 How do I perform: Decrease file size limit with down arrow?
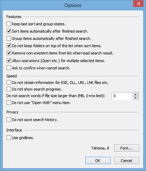coord(135,98)
